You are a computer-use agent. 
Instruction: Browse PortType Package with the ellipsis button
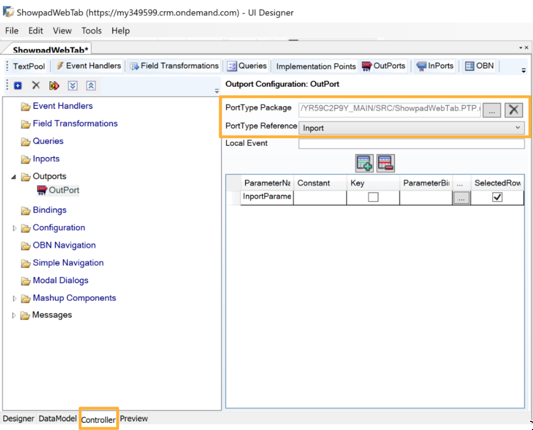pyautogui.click(x=491, y=110)
